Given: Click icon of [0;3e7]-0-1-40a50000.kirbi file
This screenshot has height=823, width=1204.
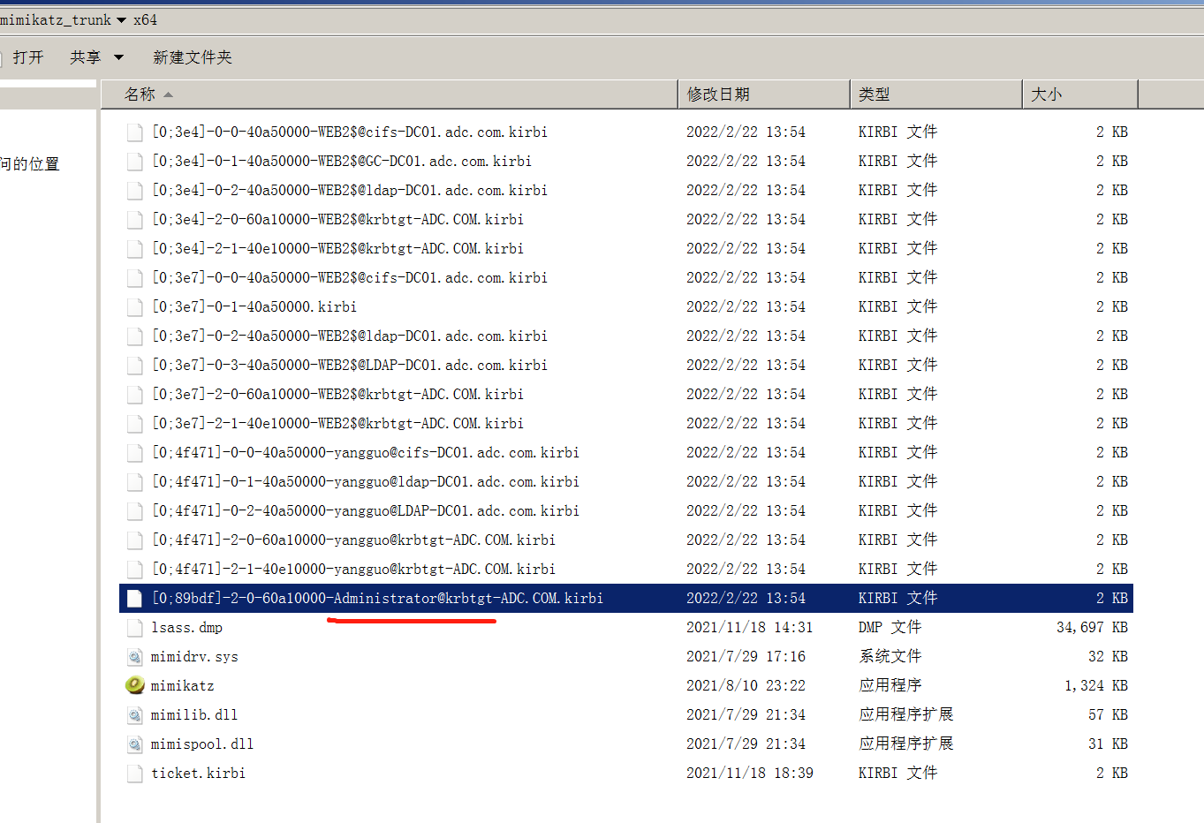Looking at the screenshot, I should click(x=134, y=306).
